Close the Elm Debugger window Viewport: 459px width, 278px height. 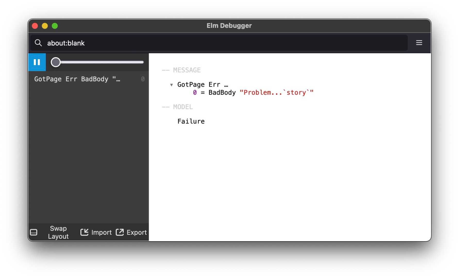[x=35, y=26]
